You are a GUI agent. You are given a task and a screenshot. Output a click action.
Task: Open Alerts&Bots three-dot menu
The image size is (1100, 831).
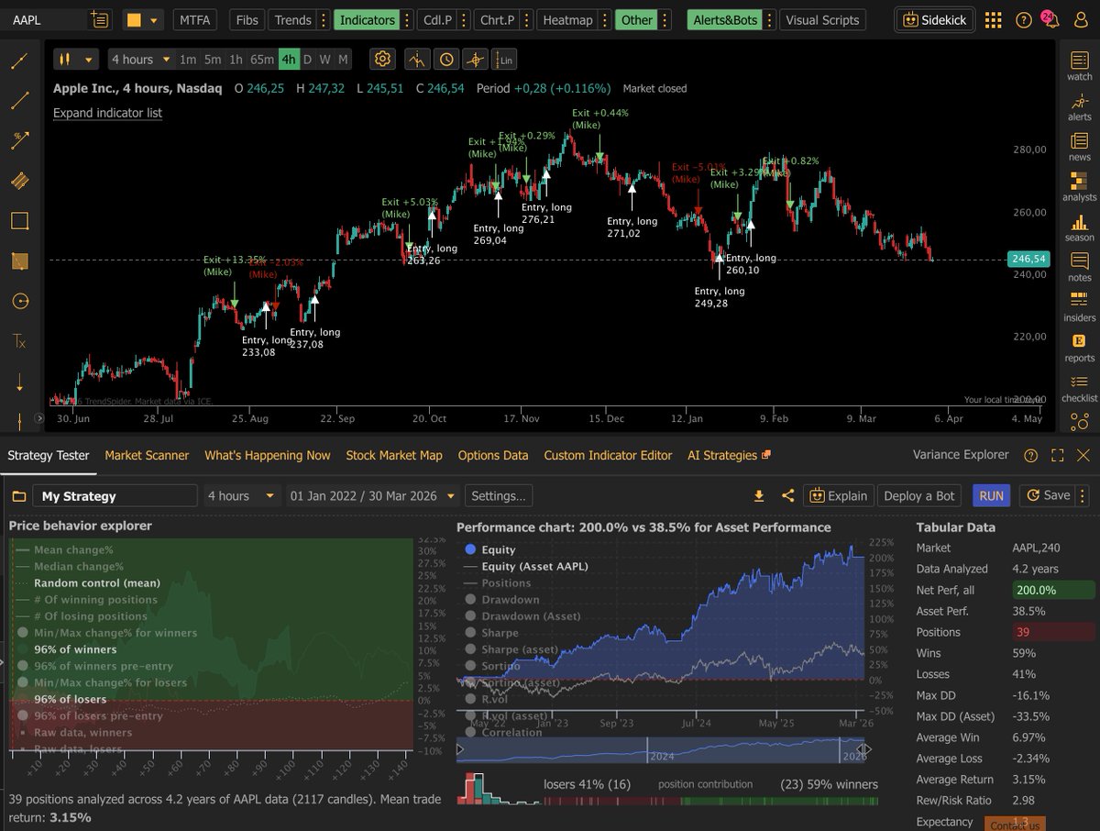768,19
